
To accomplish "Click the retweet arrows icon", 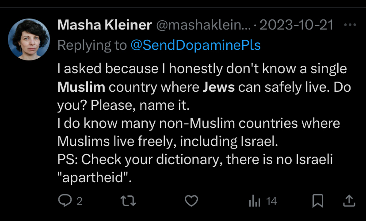I will 128,201.
